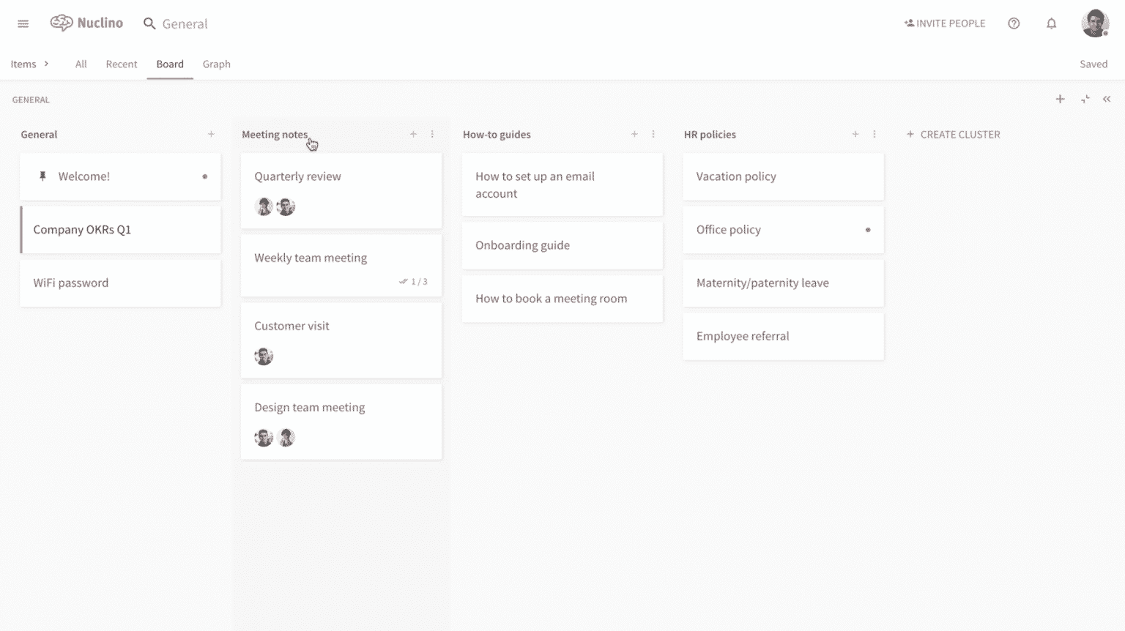
Task: Open HR policies cluster options menu
Action: coord(874,134)
